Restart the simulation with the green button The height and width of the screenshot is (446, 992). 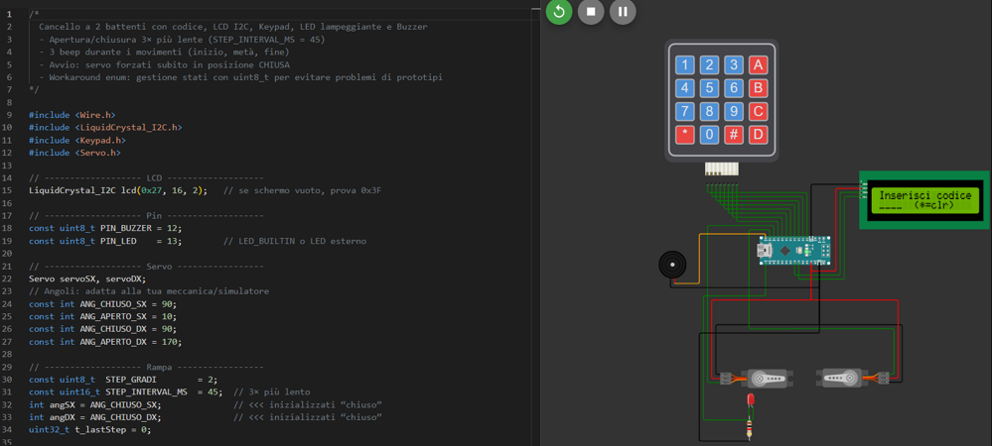click(x=559, y=12)
